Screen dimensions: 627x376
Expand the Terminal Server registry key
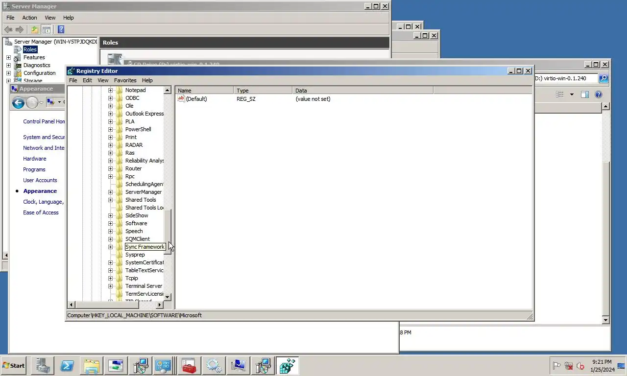pos(110,286)
